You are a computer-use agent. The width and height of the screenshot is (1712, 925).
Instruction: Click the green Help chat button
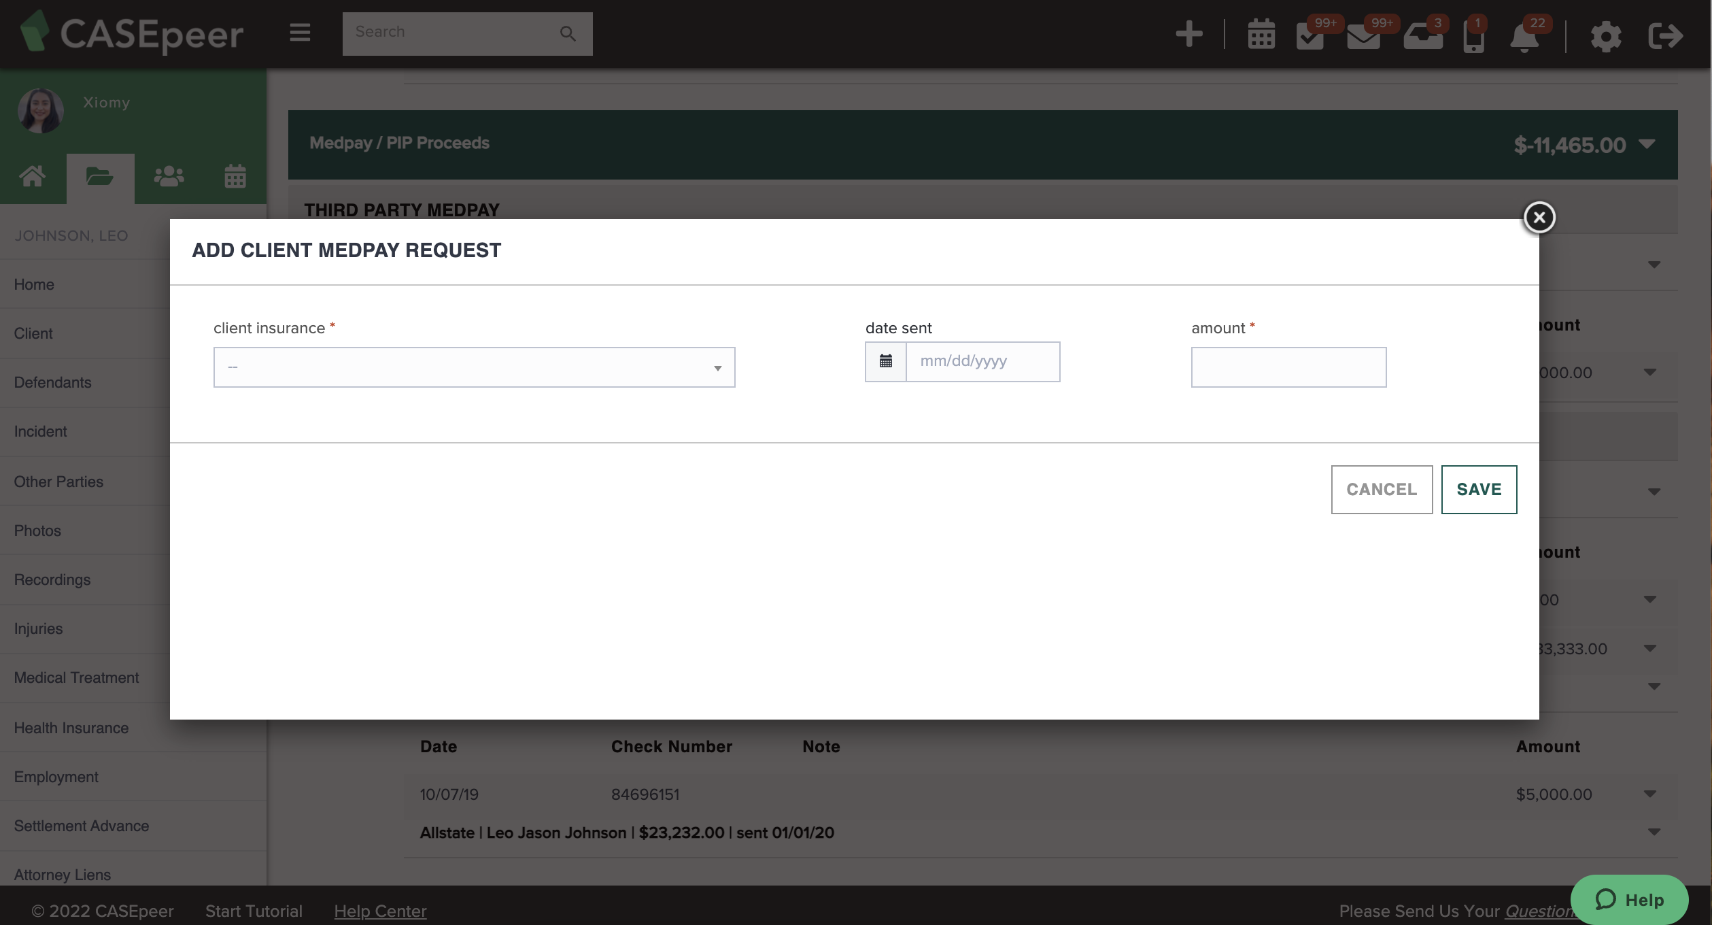pyautogui.click(x=1629, y=899)
